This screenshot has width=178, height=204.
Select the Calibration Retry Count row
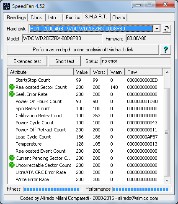(x=85, y=116)
